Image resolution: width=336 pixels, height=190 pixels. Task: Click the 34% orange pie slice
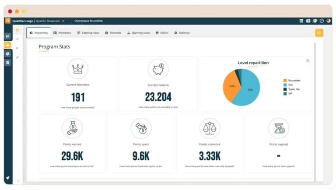232,86
